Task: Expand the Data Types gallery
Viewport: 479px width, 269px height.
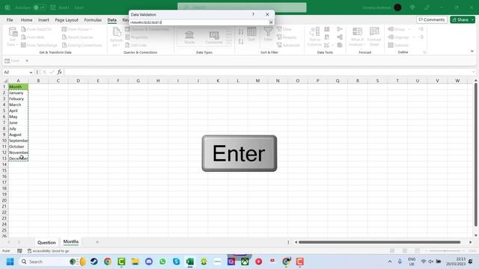Action: click(x=229, y=43)
